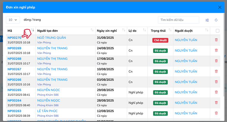Open the rows-per-page dropdown showing 10
This screenshot has height=122, width=227.
pos(13,20)
